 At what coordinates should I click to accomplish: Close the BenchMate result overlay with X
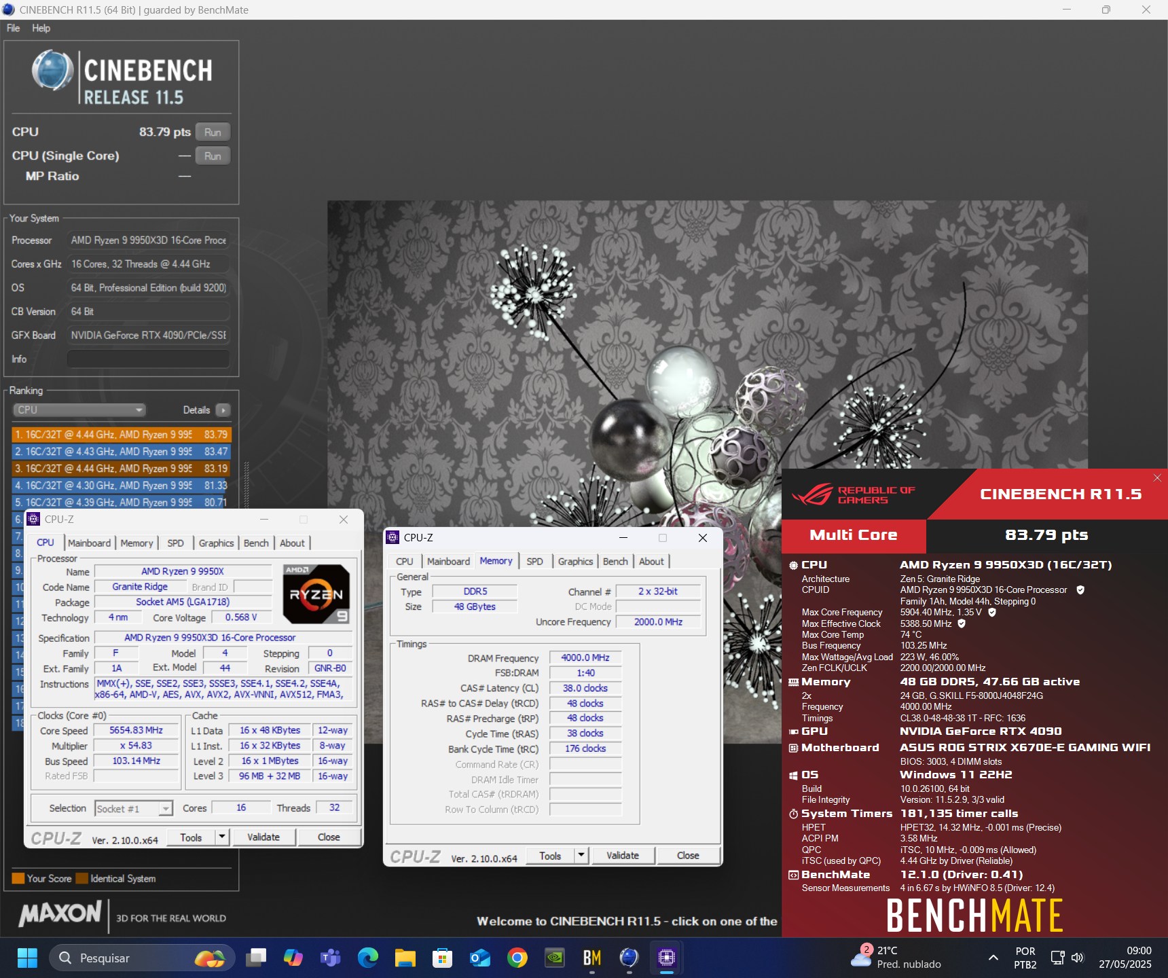click(x=1157, y=478)
